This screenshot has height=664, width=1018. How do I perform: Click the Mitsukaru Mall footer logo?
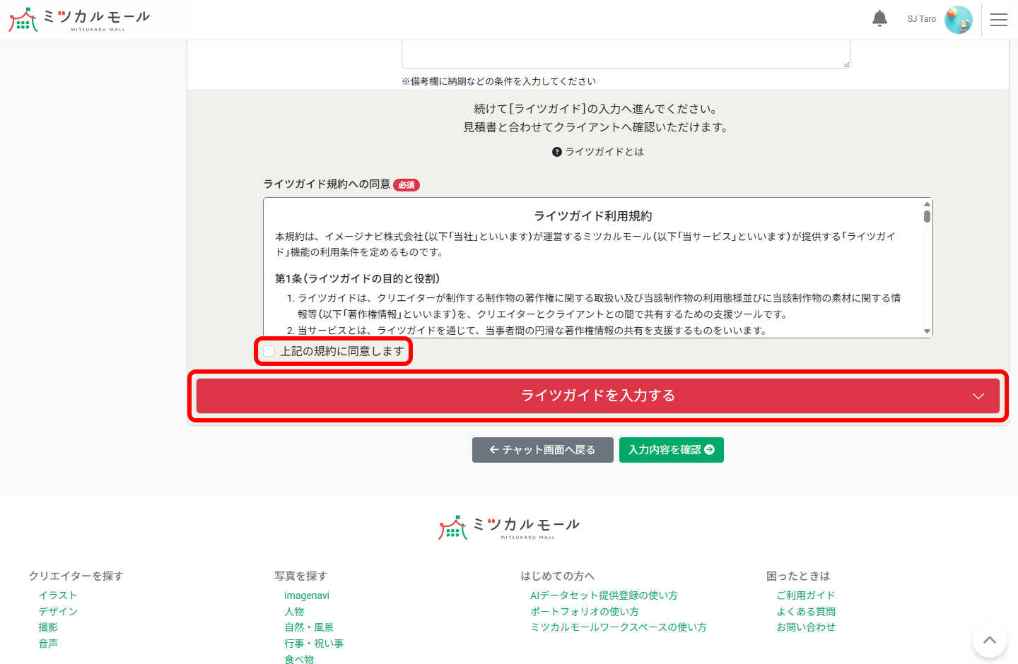510,526
